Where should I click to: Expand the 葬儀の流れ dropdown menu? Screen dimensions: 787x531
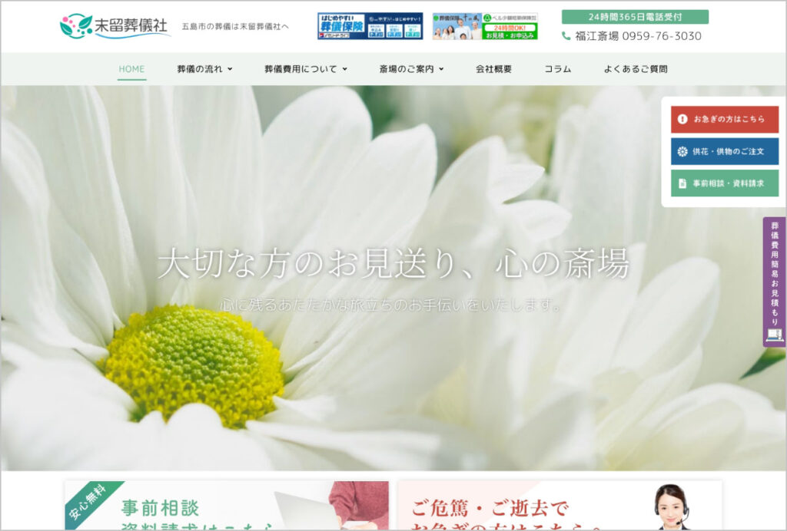click(x=204, y=69)
